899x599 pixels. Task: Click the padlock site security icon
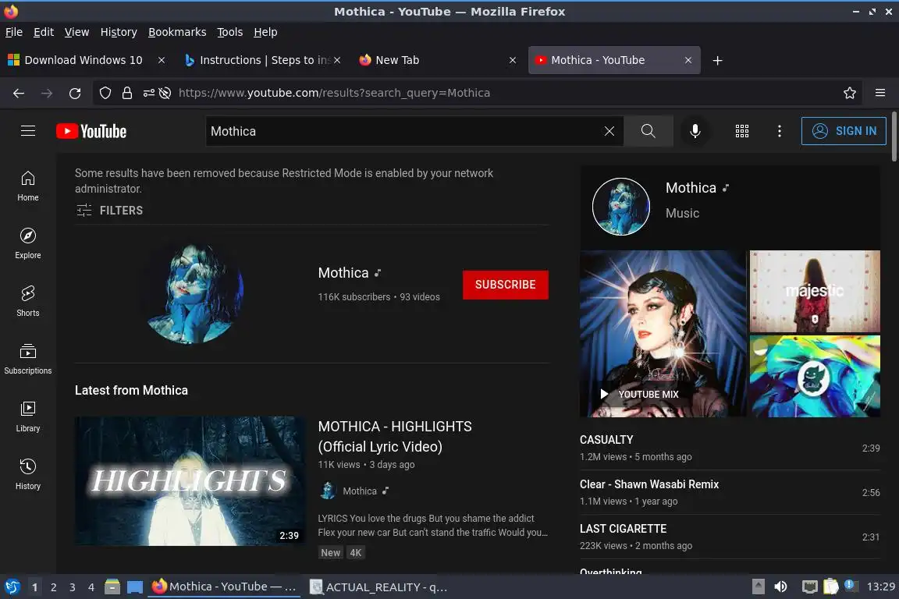tap(126, 93)
